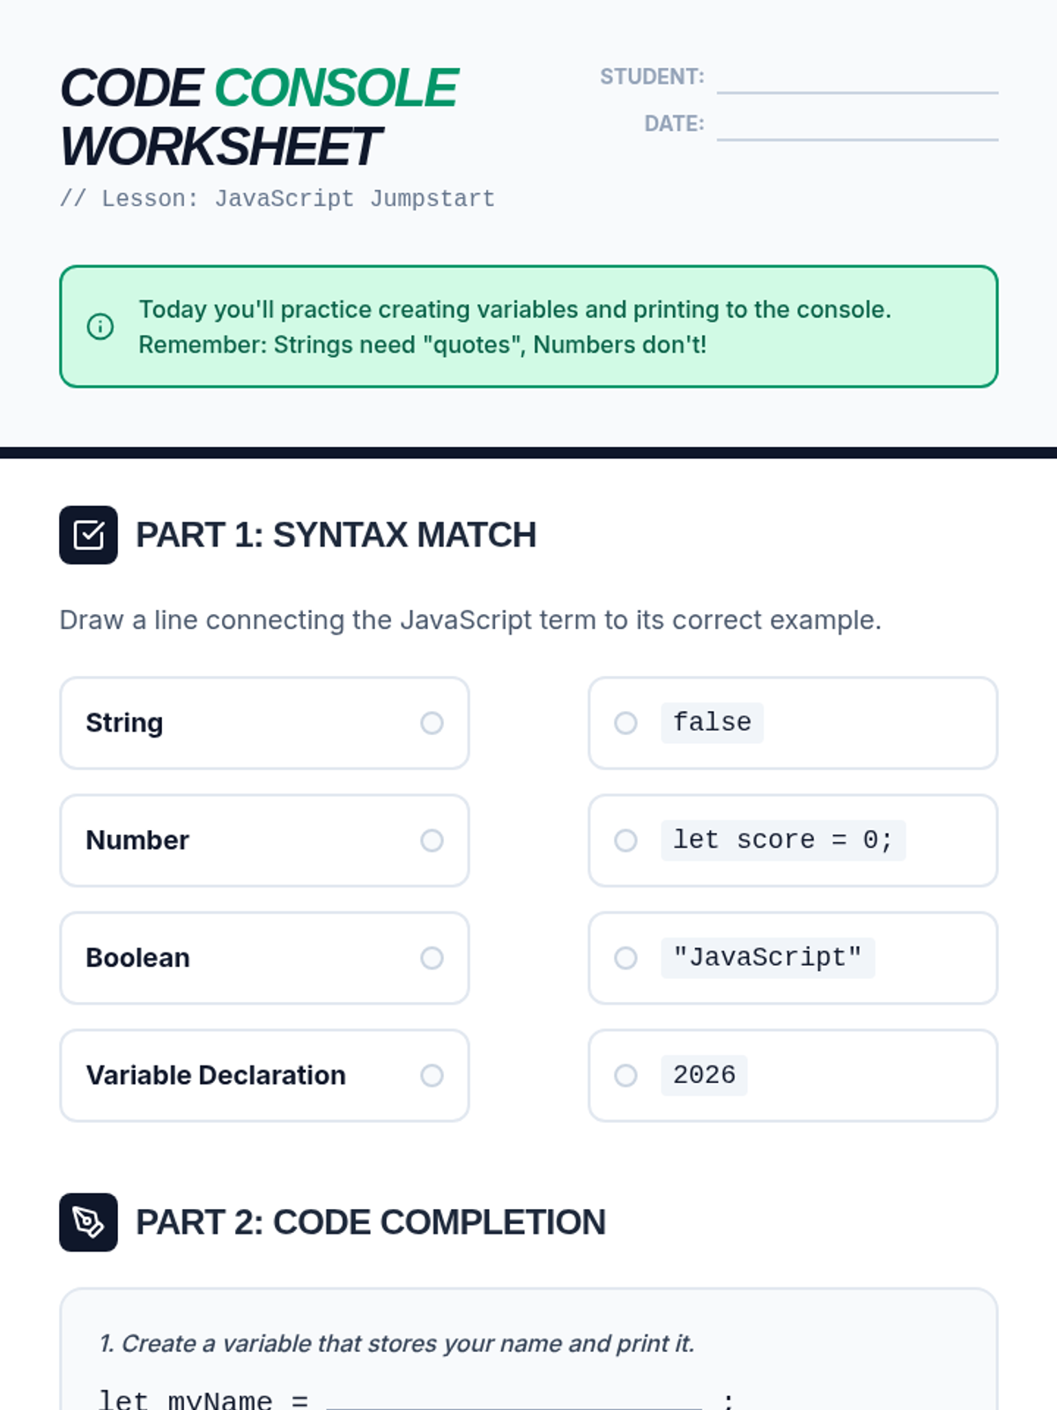Screen dimensions: 1057x1410
Task: Select the Number connector circle
Action: pyautogui.click(x=432, y=841)
